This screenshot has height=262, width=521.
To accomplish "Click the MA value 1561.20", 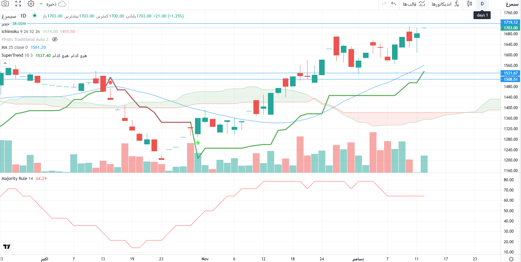I will (x=38, y=47).
